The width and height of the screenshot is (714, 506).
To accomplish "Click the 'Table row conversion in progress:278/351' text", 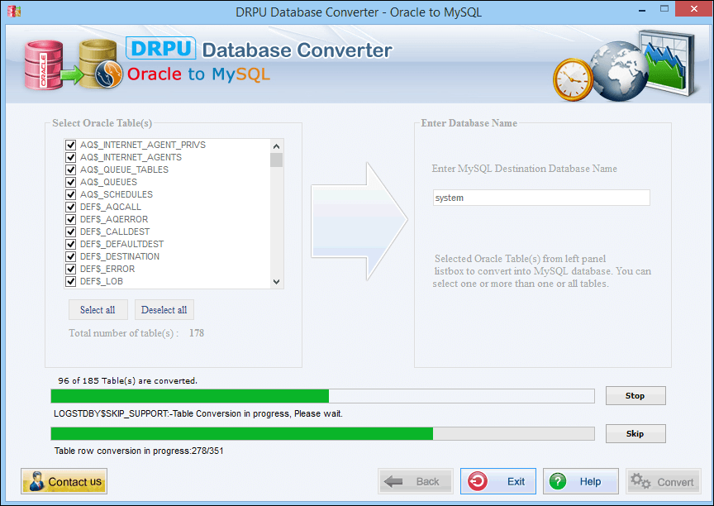I will click(x=139, y=451).
